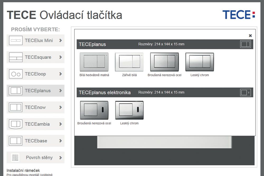
Task: Click the TECElux Mini plate icon
Action: (16, 40)
